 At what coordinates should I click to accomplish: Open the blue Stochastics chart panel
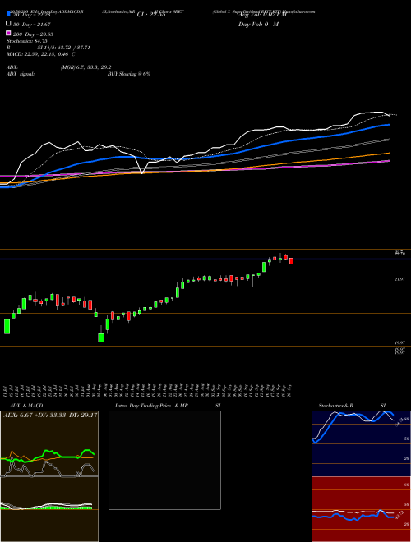[x=361, y=443]
